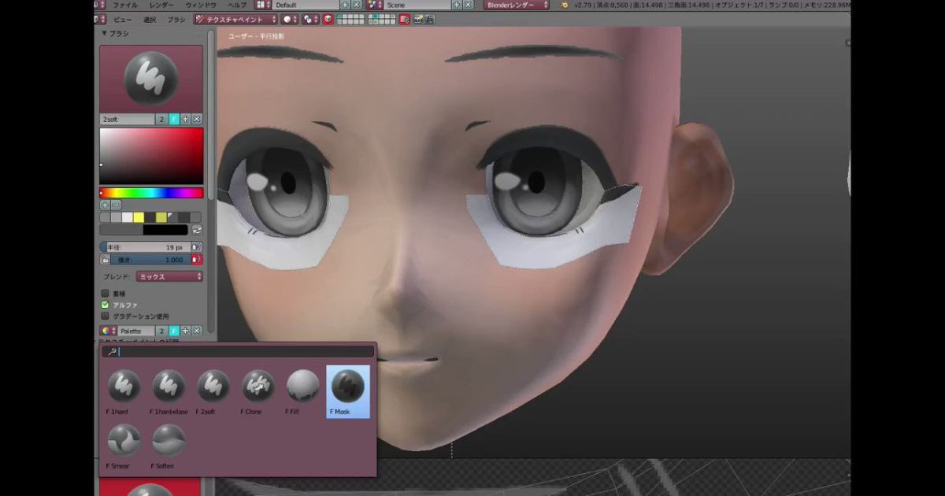Add a new palette with the plus button
Screen dimensions: 945x496
[x=187, y=331]
